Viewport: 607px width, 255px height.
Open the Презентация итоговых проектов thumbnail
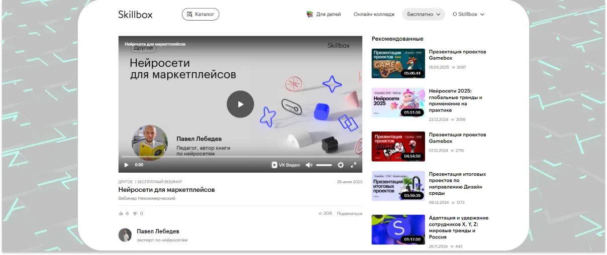(398, 186)
